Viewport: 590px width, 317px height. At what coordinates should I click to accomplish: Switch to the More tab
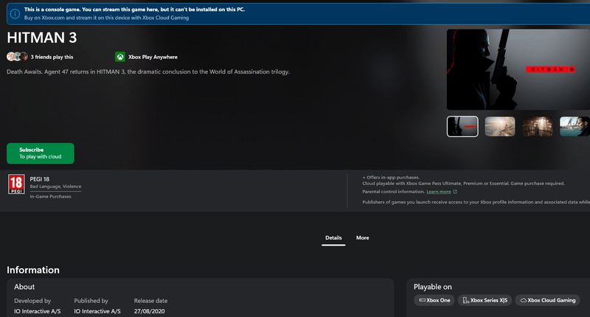pyautogui.click(x=362, y=238)
